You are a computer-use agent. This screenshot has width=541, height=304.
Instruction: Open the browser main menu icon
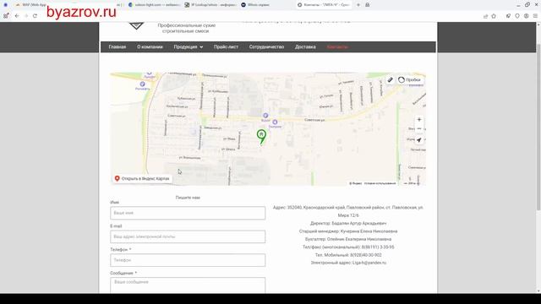[x=535, y=16]
